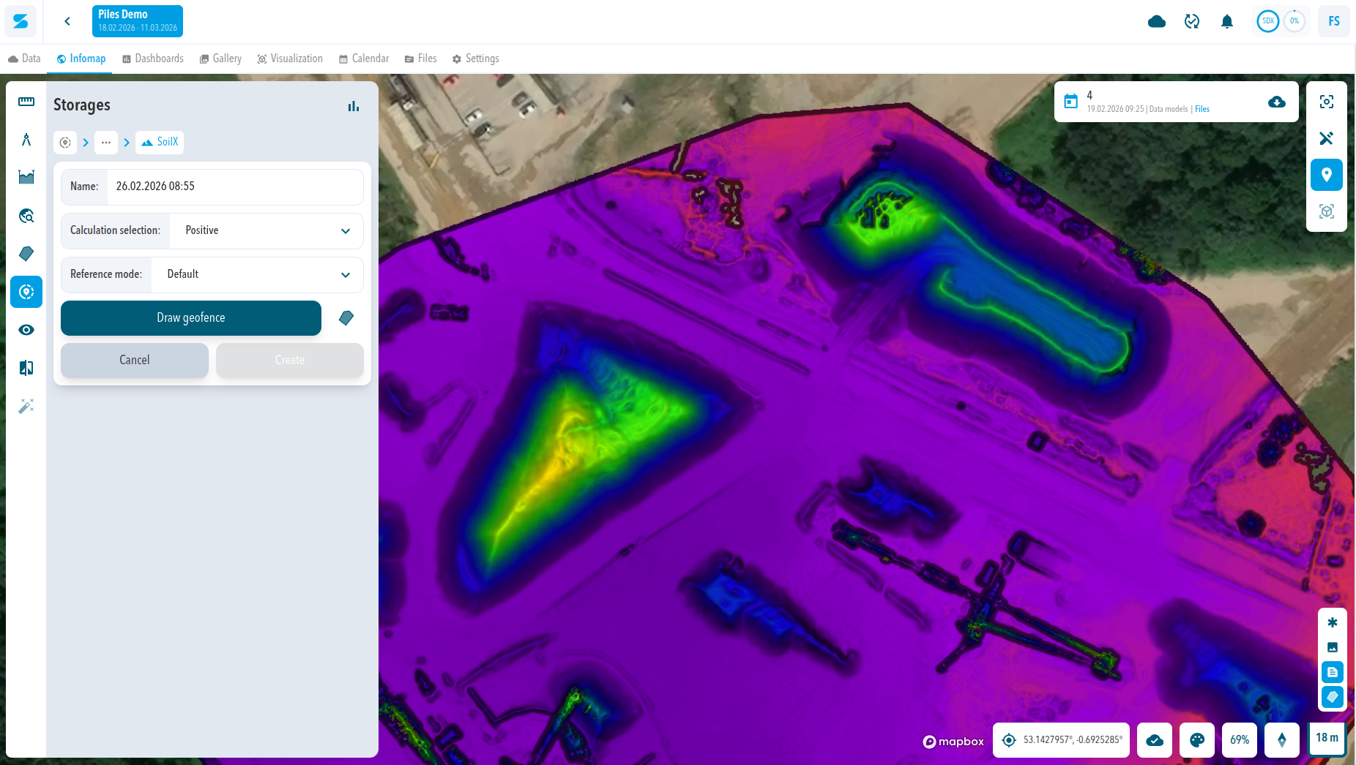Select the active Storages tool in sidebar
1356x765 pixels.
pos(26,292)
